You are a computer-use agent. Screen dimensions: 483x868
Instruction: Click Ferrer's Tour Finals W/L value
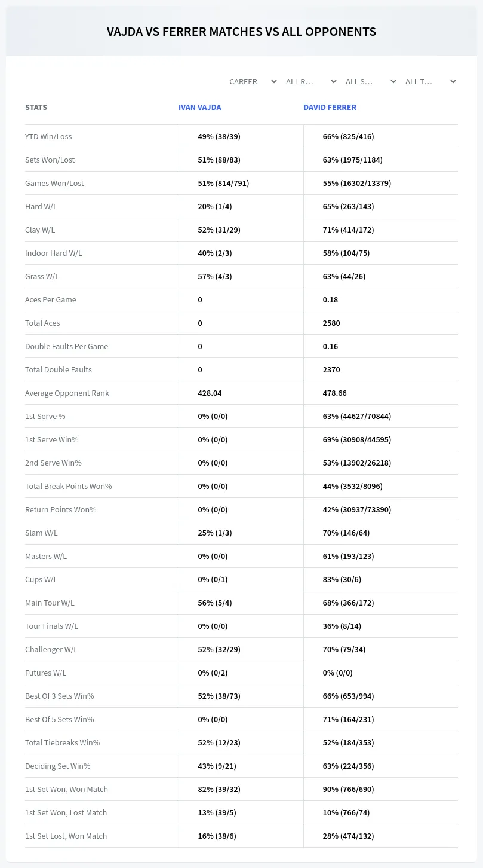coord(342,626)
